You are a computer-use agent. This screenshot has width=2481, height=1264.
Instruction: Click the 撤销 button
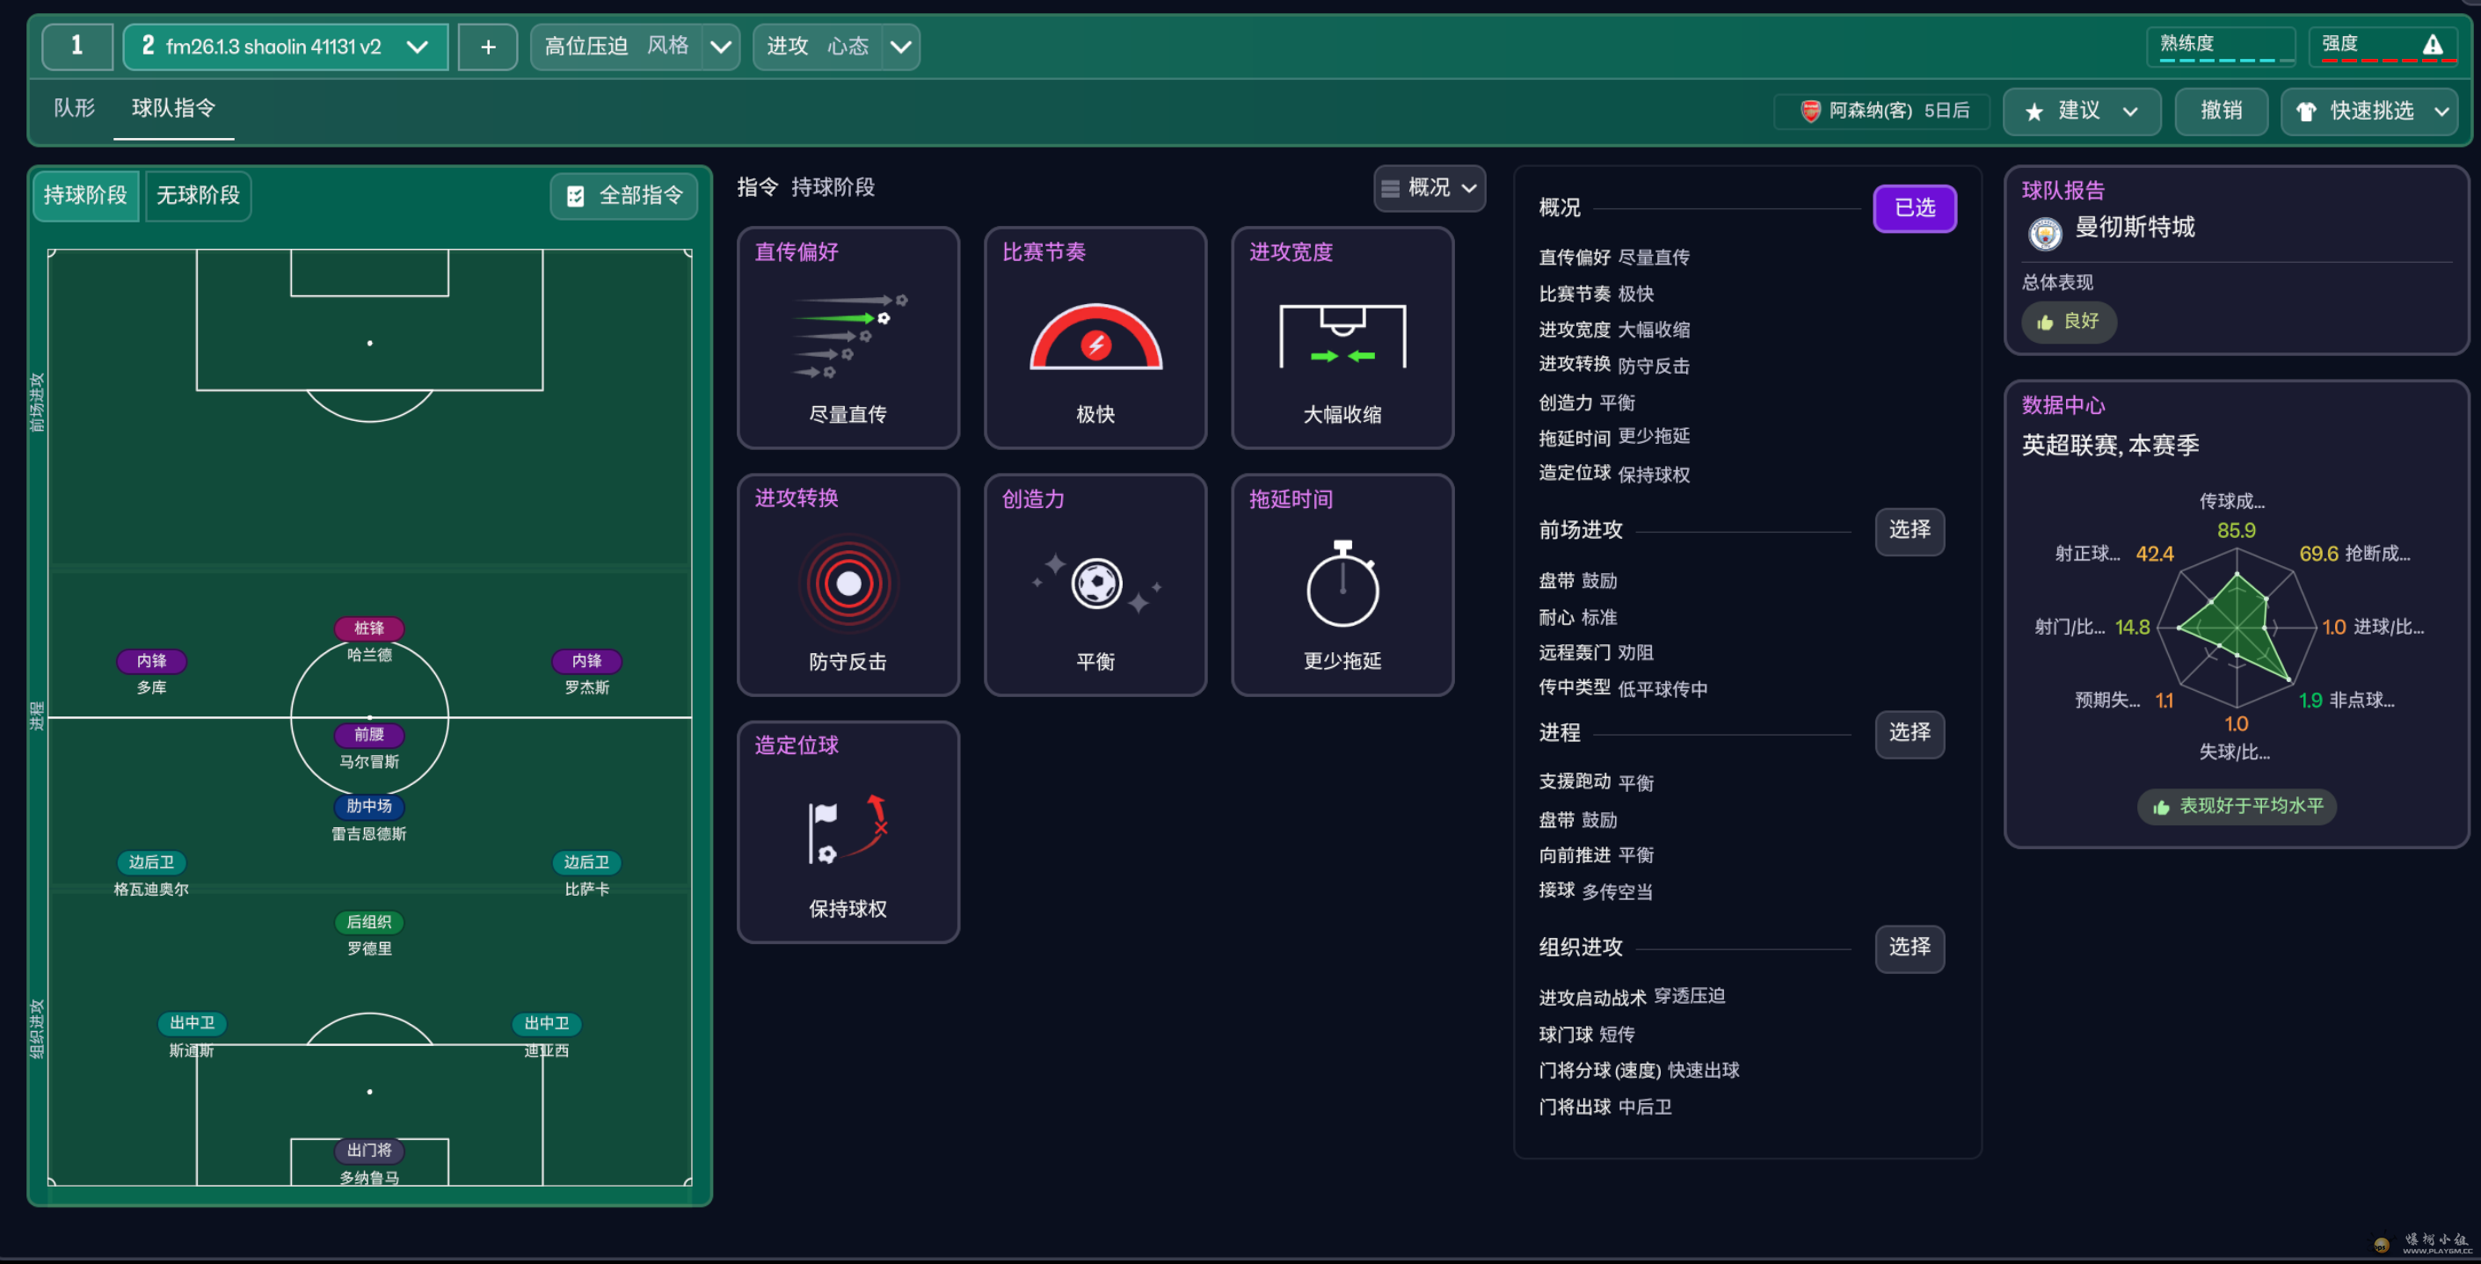[x=2220, y=111]
